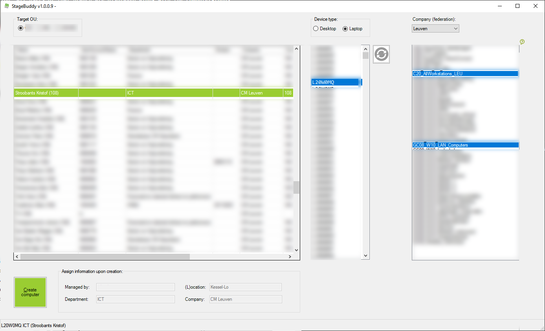Screen dimensions: 545x331
Task: Click the user table's scroll-down arrow
Action: tap(296, 250)
